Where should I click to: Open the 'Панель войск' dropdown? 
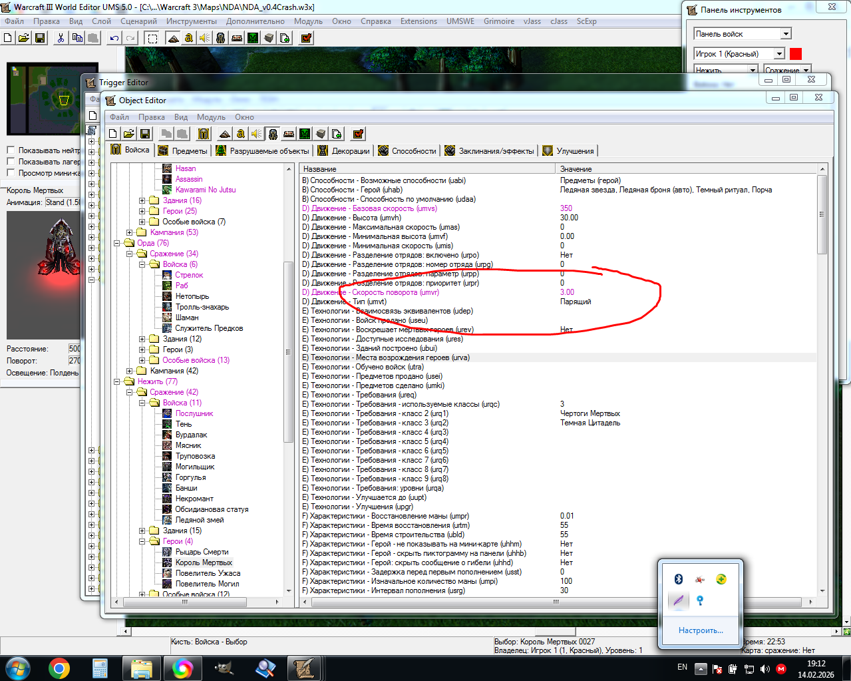pos(786,34)
